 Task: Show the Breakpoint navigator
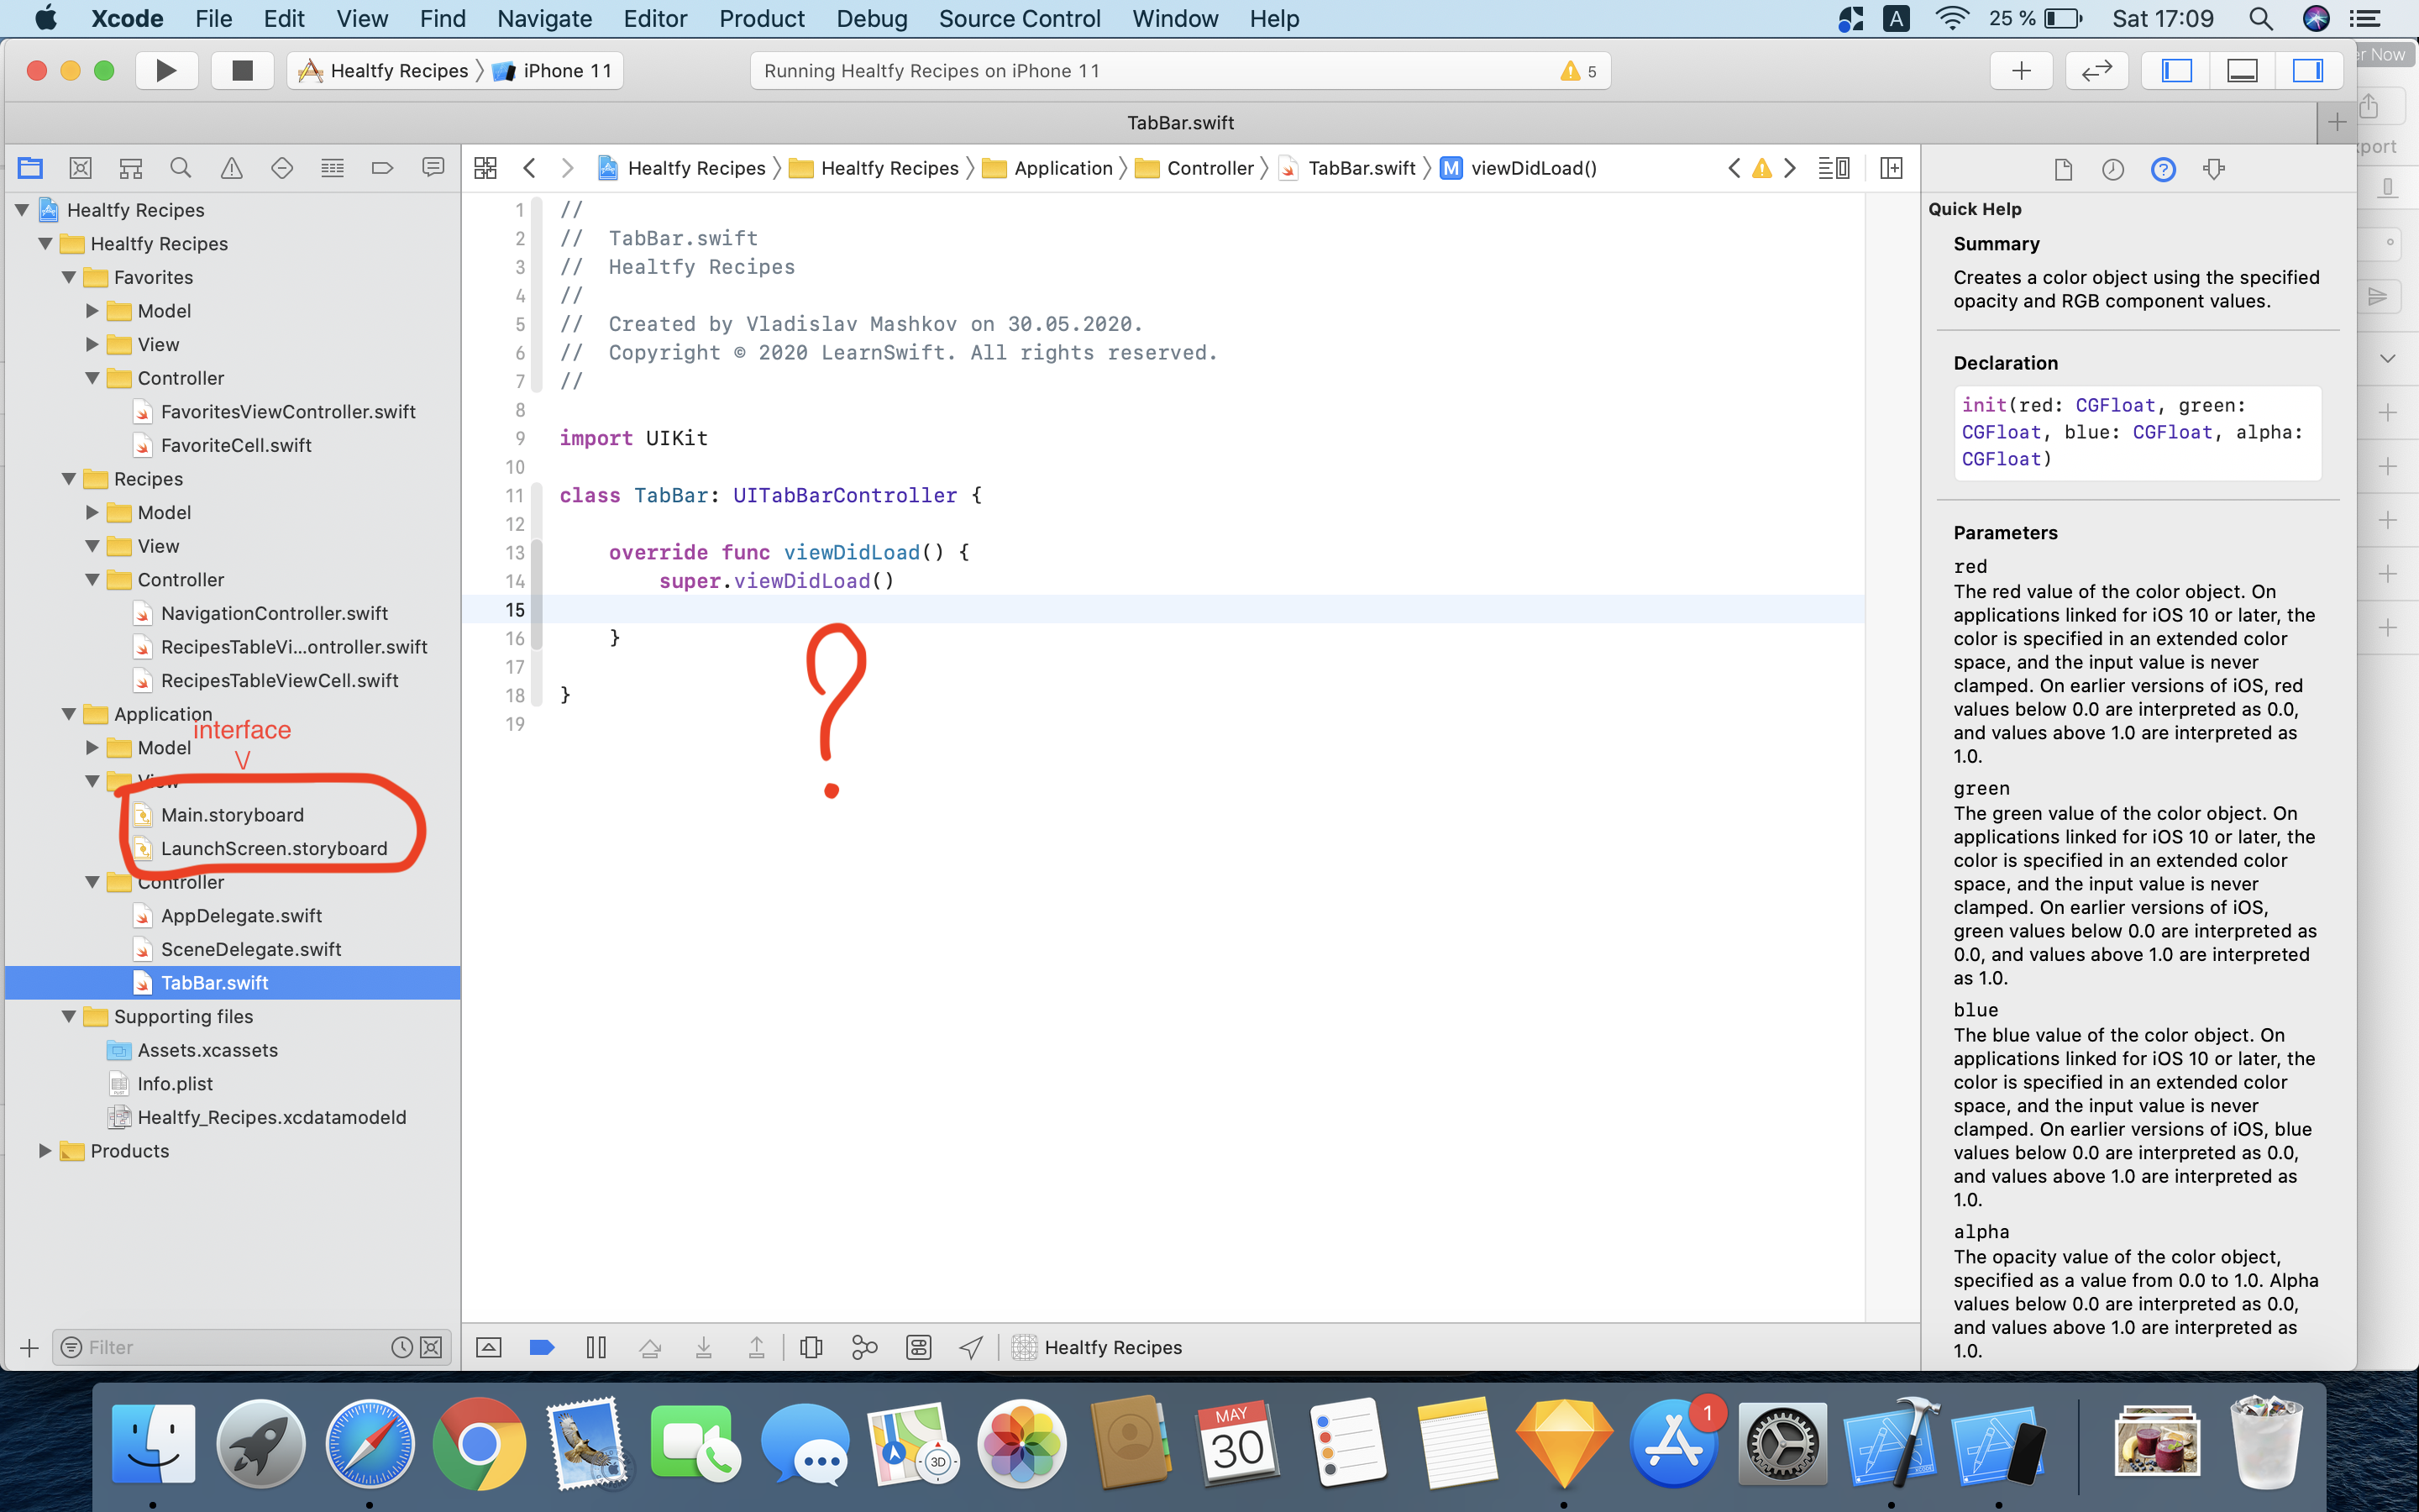click(x=382, y=168)
